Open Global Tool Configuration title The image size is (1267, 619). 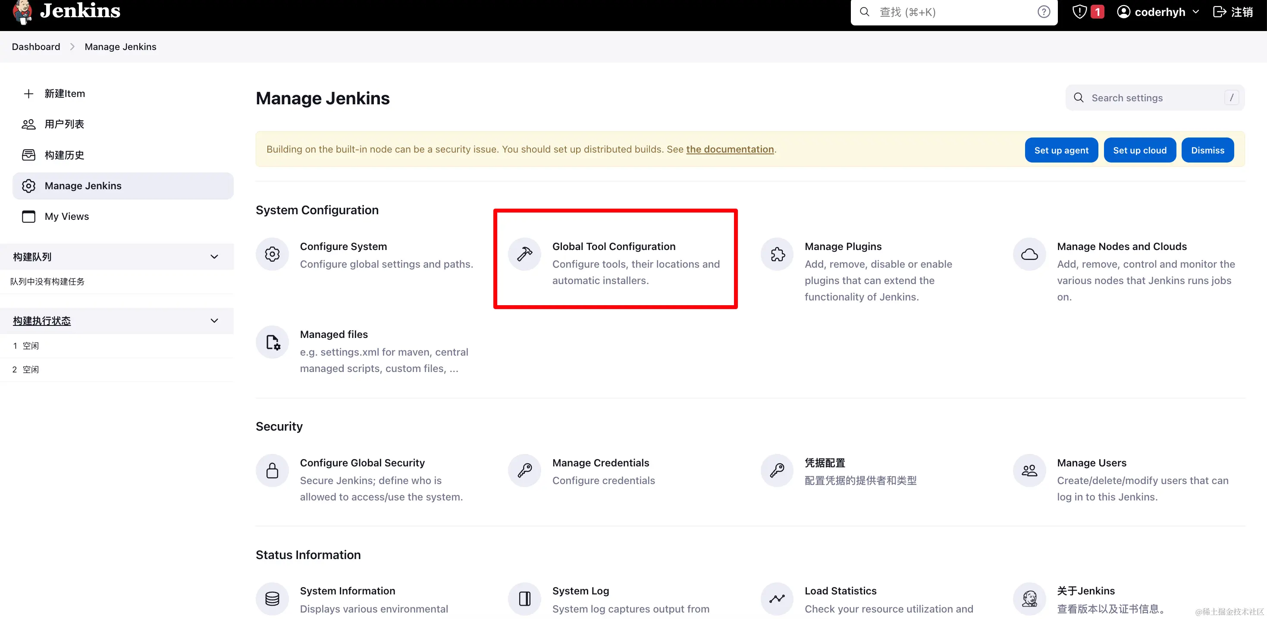point(614,246)
